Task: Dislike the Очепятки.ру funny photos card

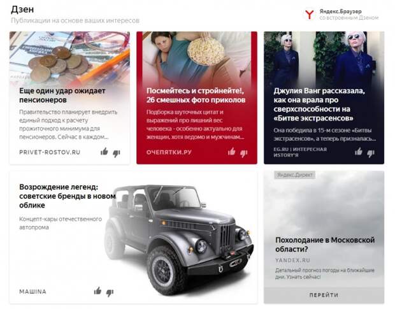Action: (x=243, y=153)
